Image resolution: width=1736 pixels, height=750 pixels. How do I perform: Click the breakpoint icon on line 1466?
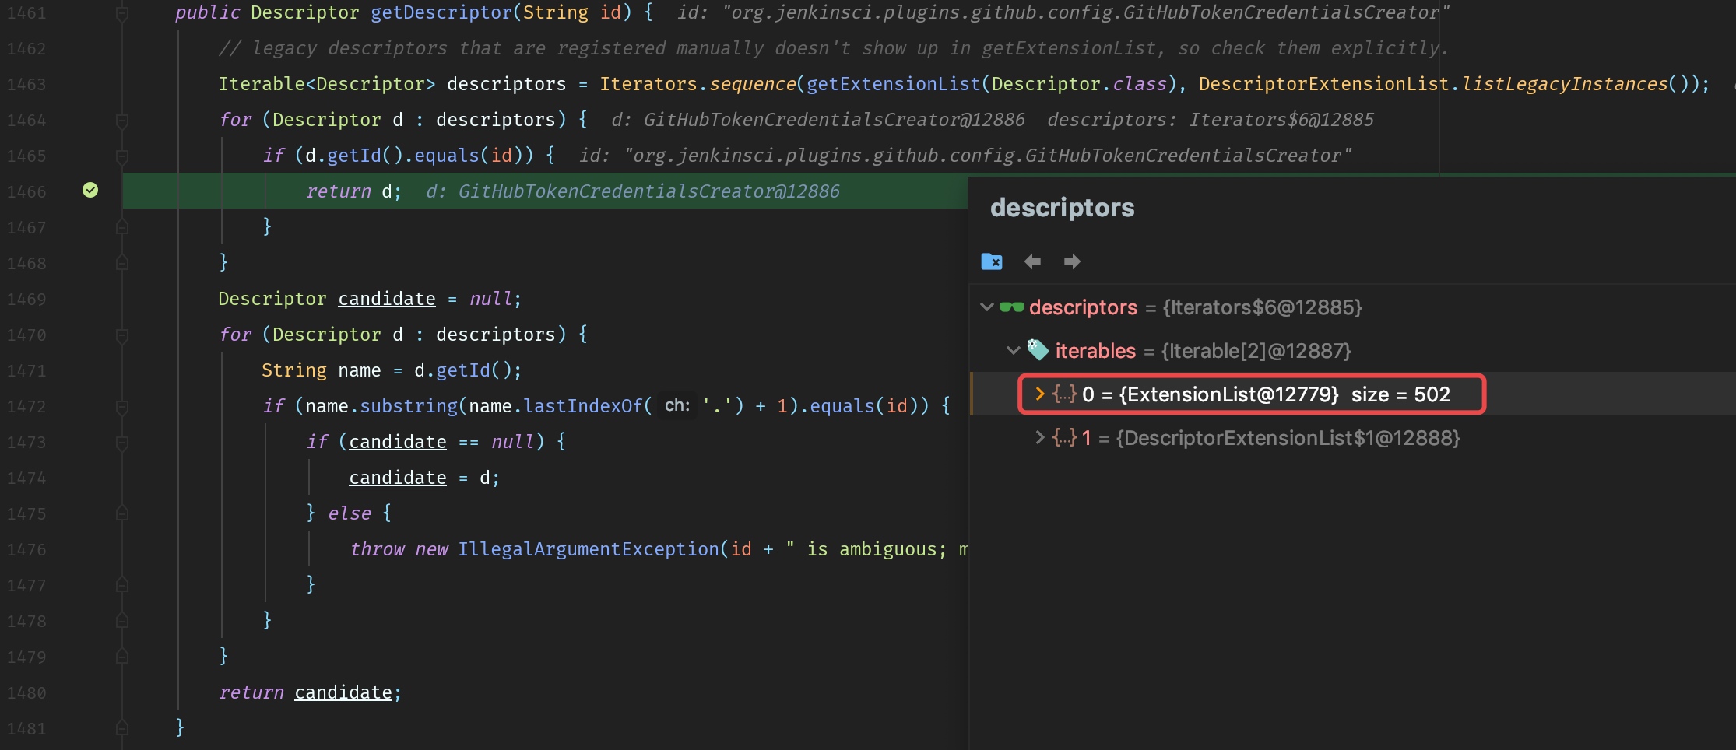(90, 190)
